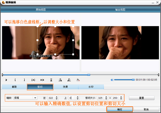Click the bottom-right crop frame handle
161x113 pixels.
73,54
